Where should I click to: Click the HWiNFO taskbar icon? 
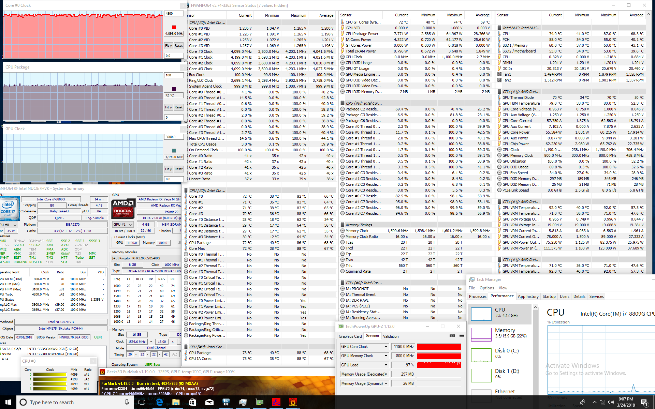pos(226,402)
